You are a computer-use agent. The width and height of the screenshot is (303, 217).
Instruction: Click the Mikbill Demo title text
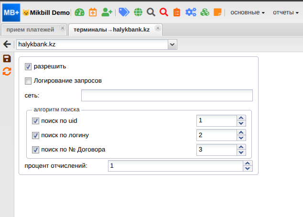coord(50,13)
